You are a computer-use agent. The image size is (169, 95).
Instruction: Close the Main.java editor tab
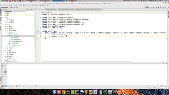(x=44, y=9)
